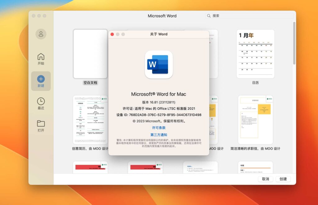
Task: Select the 日历 calendar template
Action: (255, 54)
